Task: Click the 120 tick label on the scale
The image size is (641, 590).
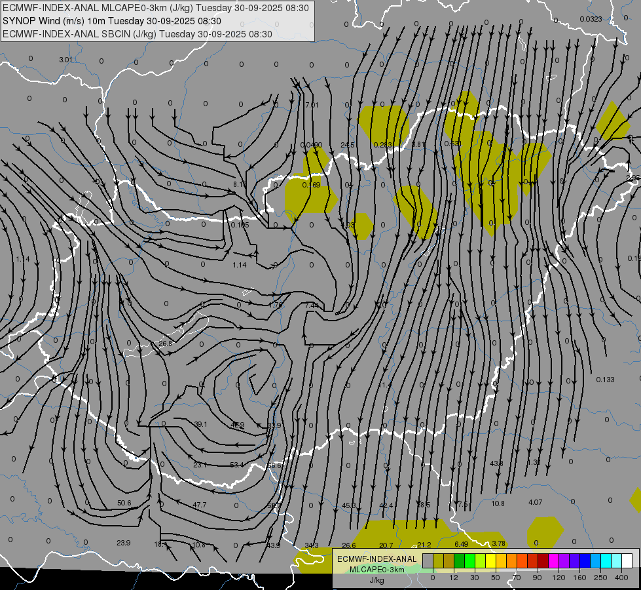Action: point(559,578)
